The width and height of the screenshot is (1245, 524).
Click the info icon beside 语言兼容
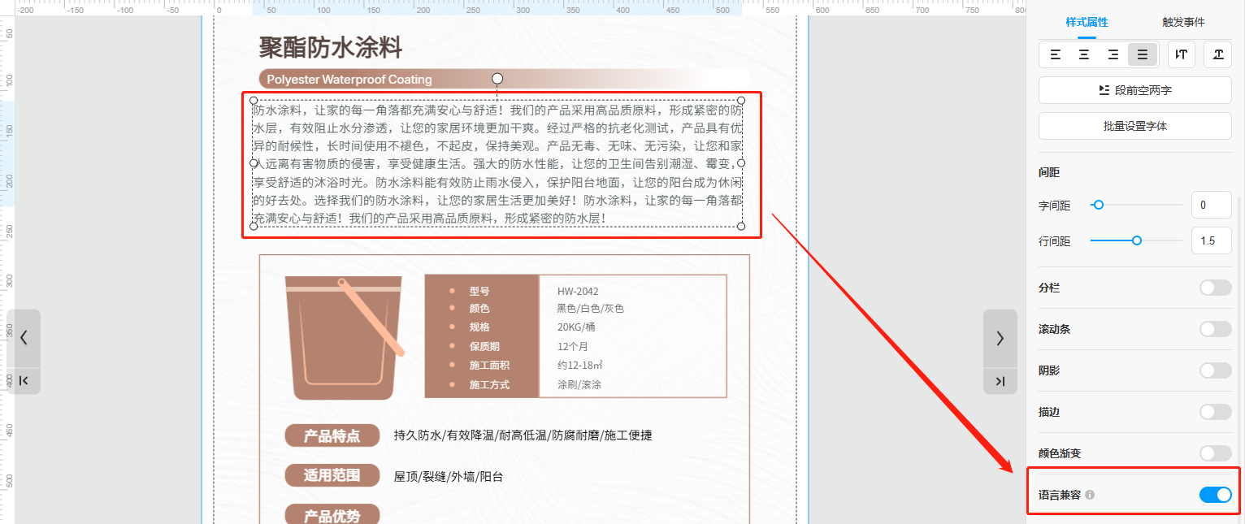[1090, 495]
